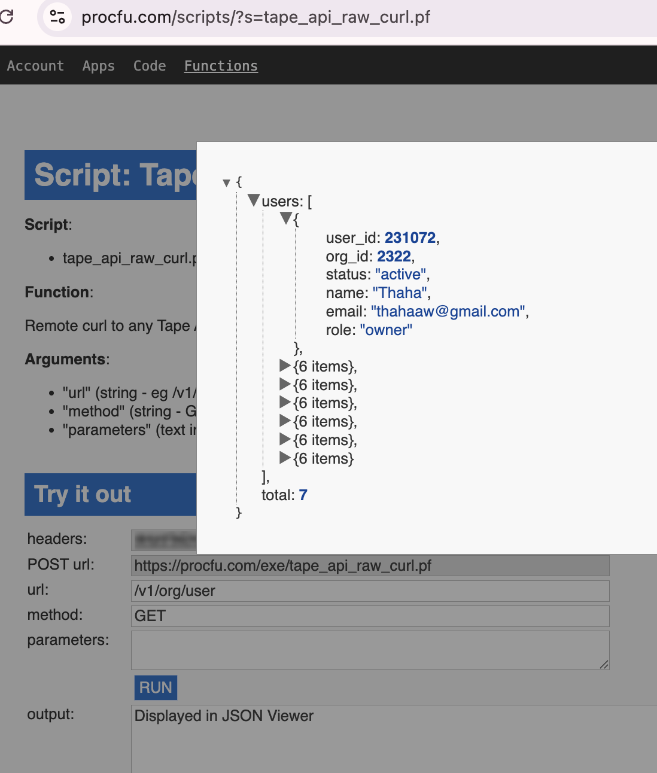This screenshot has height=773, width=657.
Task: Collapse the first expanded user object
Action: click(x=286, y=218)
